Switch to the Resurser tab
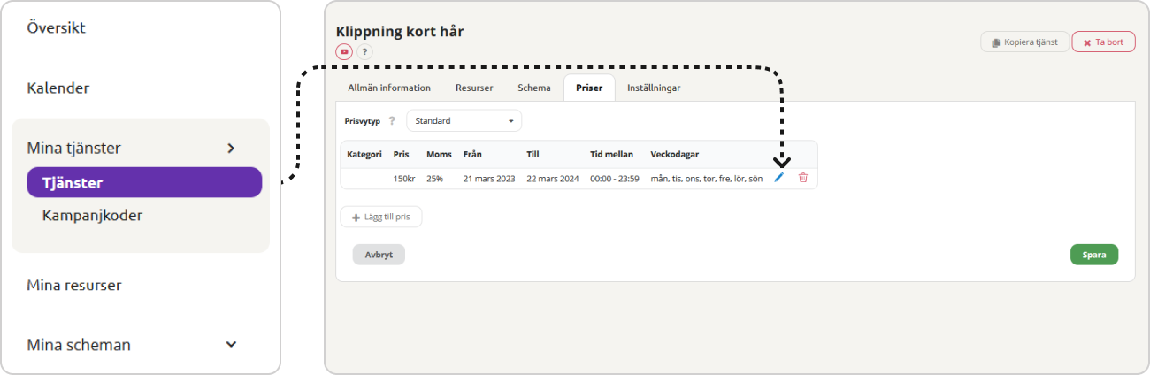 point(474,88)
